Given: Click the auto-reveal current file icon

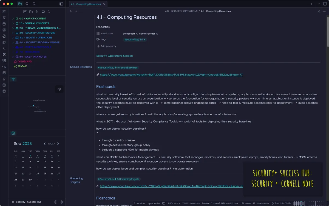Looking at the screenshot, I should click(43, 12).
